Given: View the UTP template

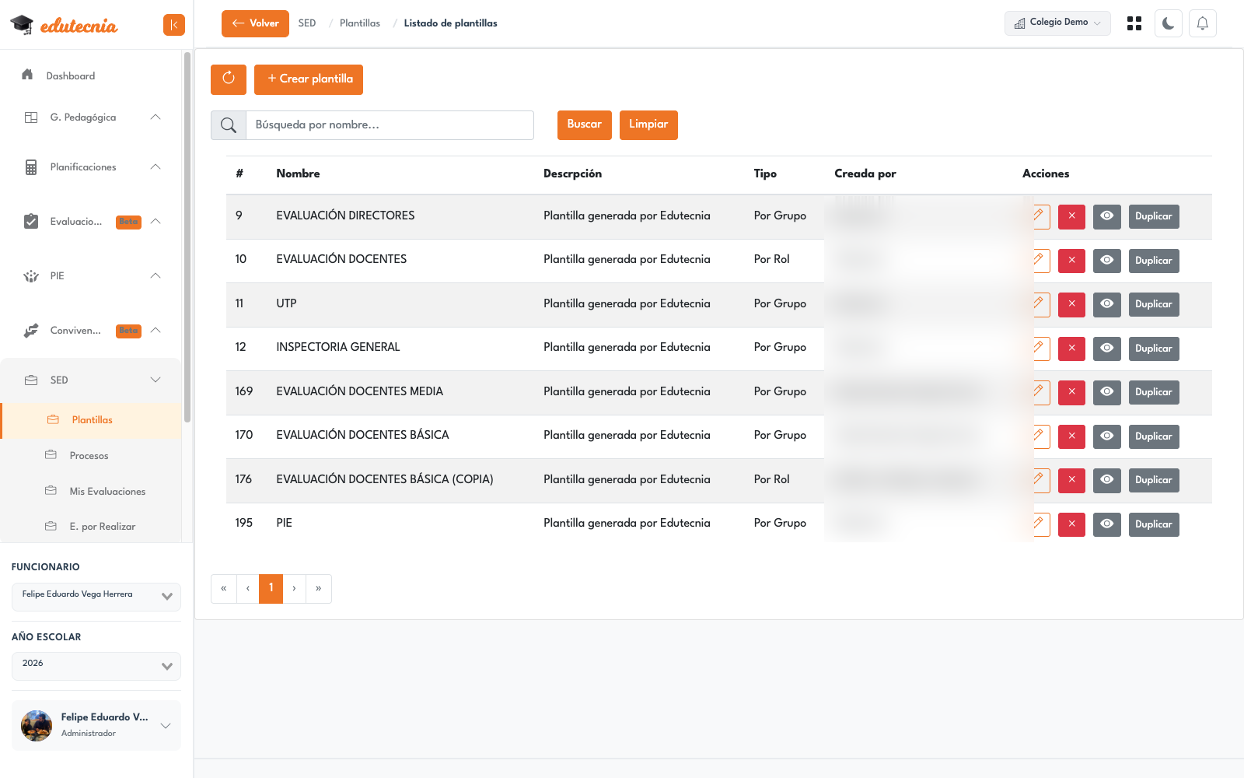Looking at the screenshot, I should pyautogui.click(x=1107, y=304).
